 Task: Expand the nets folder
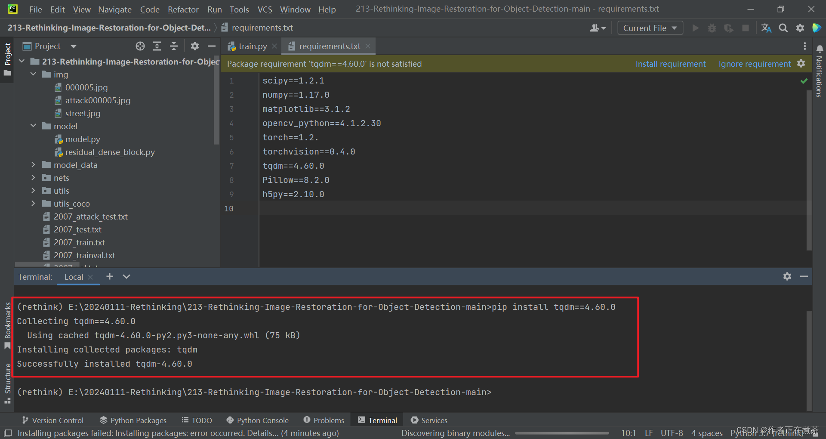[33, 178]
